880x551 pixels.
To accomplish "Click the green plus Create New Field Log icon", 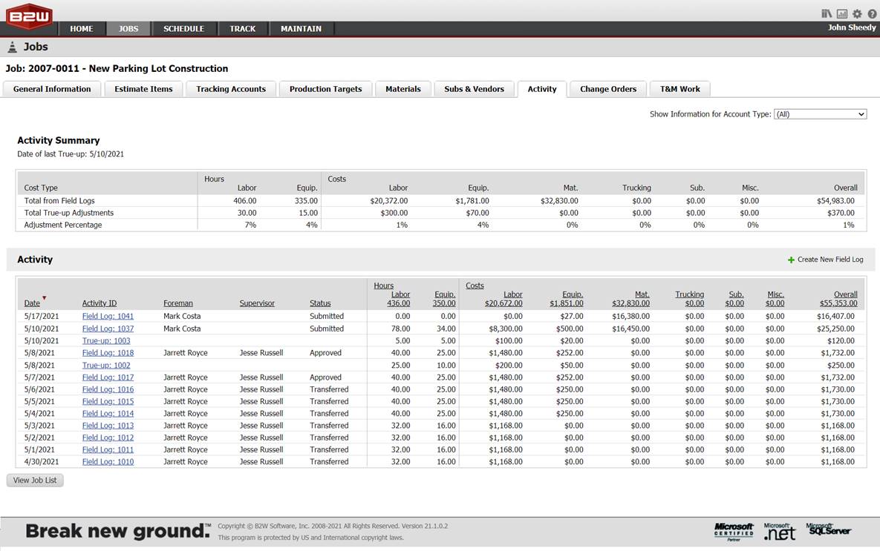I will (x=791, y=260).
